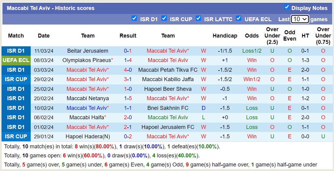The image size is (334, 171).
Task: Select Hapoel Jerusalem FC team link
Action: click(x=168, y=127)
